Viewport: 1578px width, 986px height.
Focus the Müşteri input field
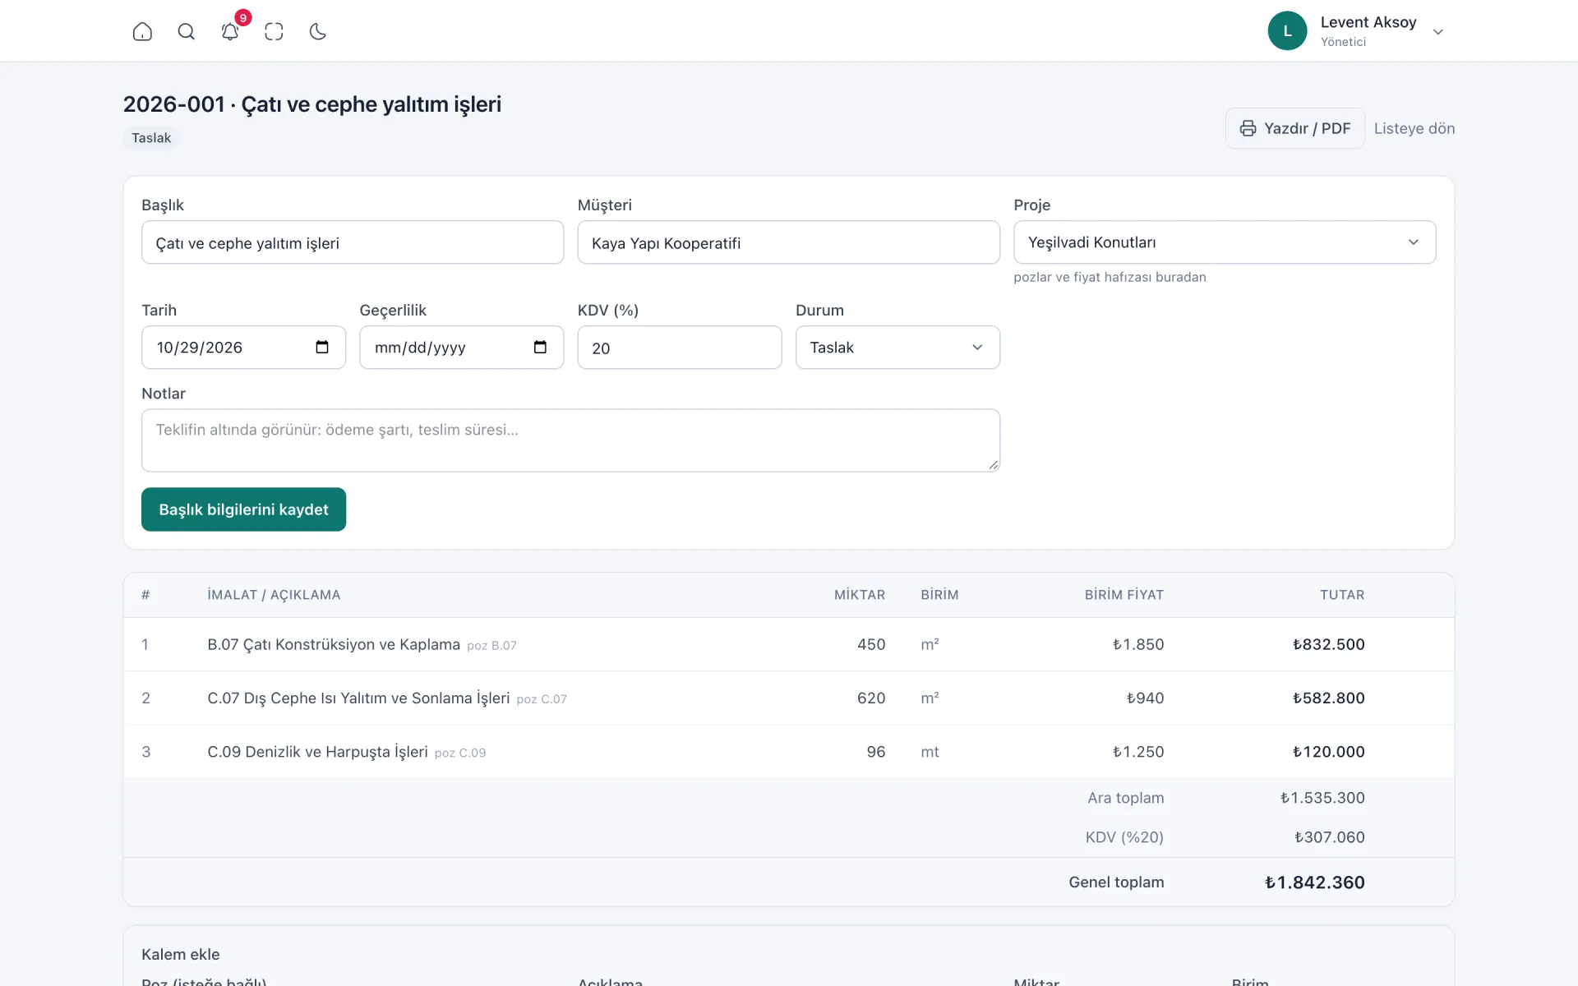788,242
